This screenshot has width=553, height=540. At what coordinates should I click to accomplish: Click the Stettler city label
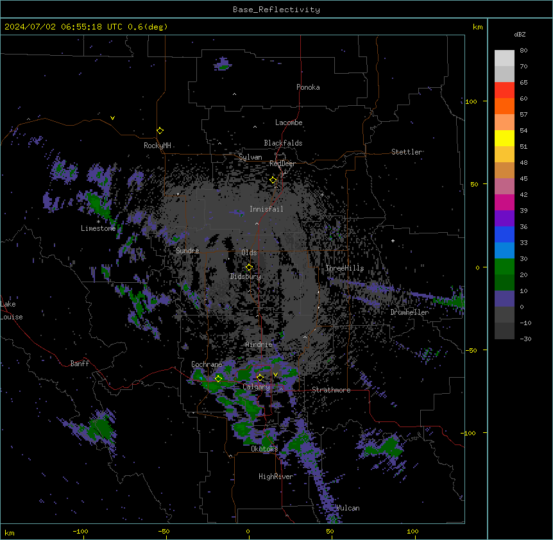point(406,152)
